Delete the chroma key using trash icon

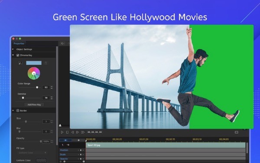46,63
